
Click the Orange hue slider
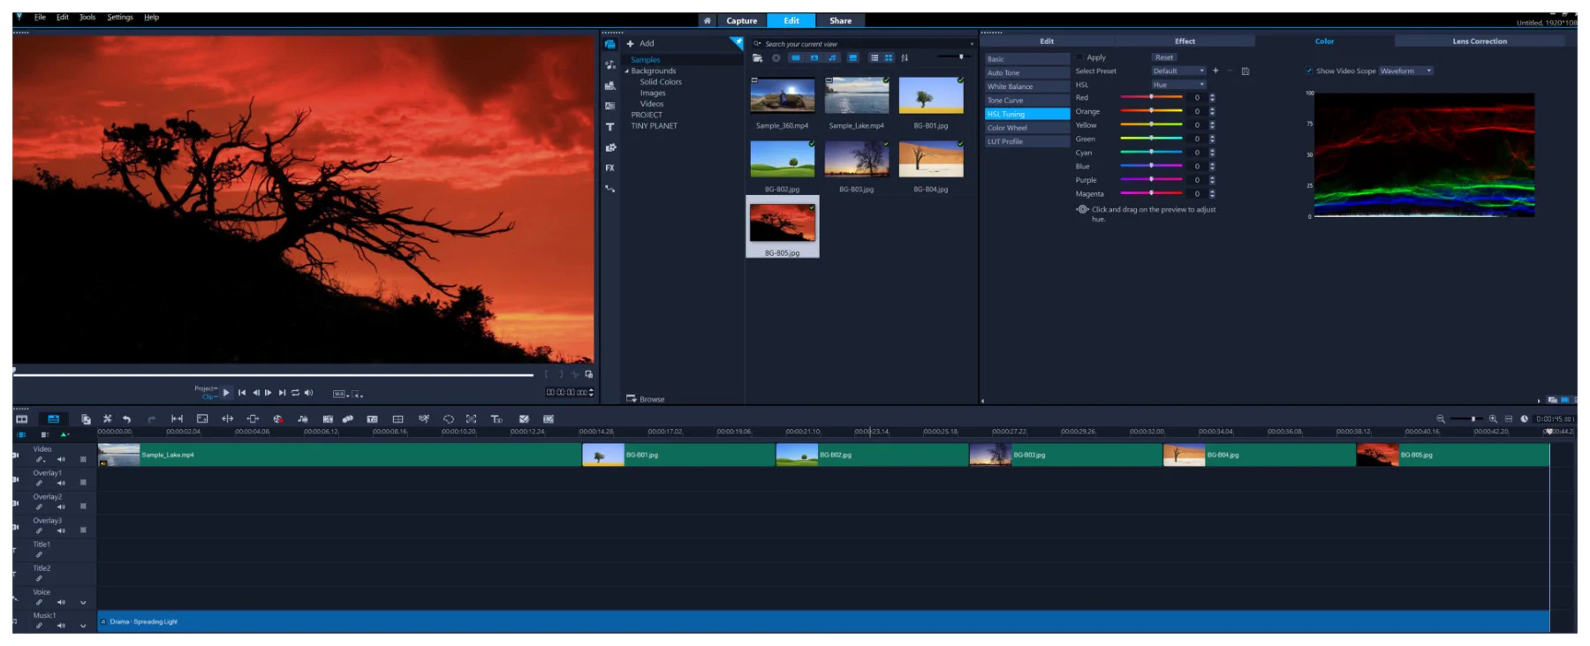[x=1151, y=111]
